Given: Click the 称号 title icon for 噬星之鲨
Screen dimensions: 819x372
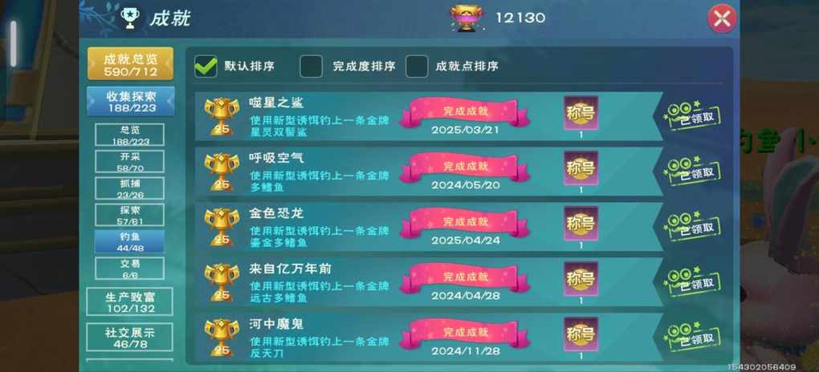Looking at the screenshot, I should pos(581,113).
